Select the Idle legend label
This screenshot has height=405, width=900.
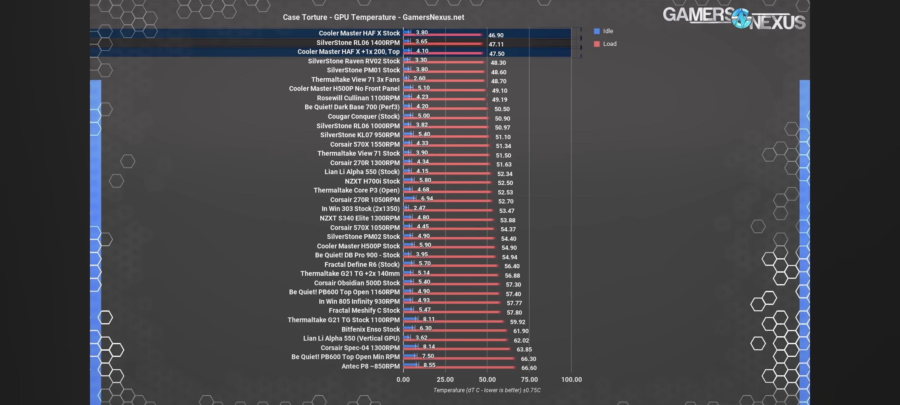pos(608,31)
